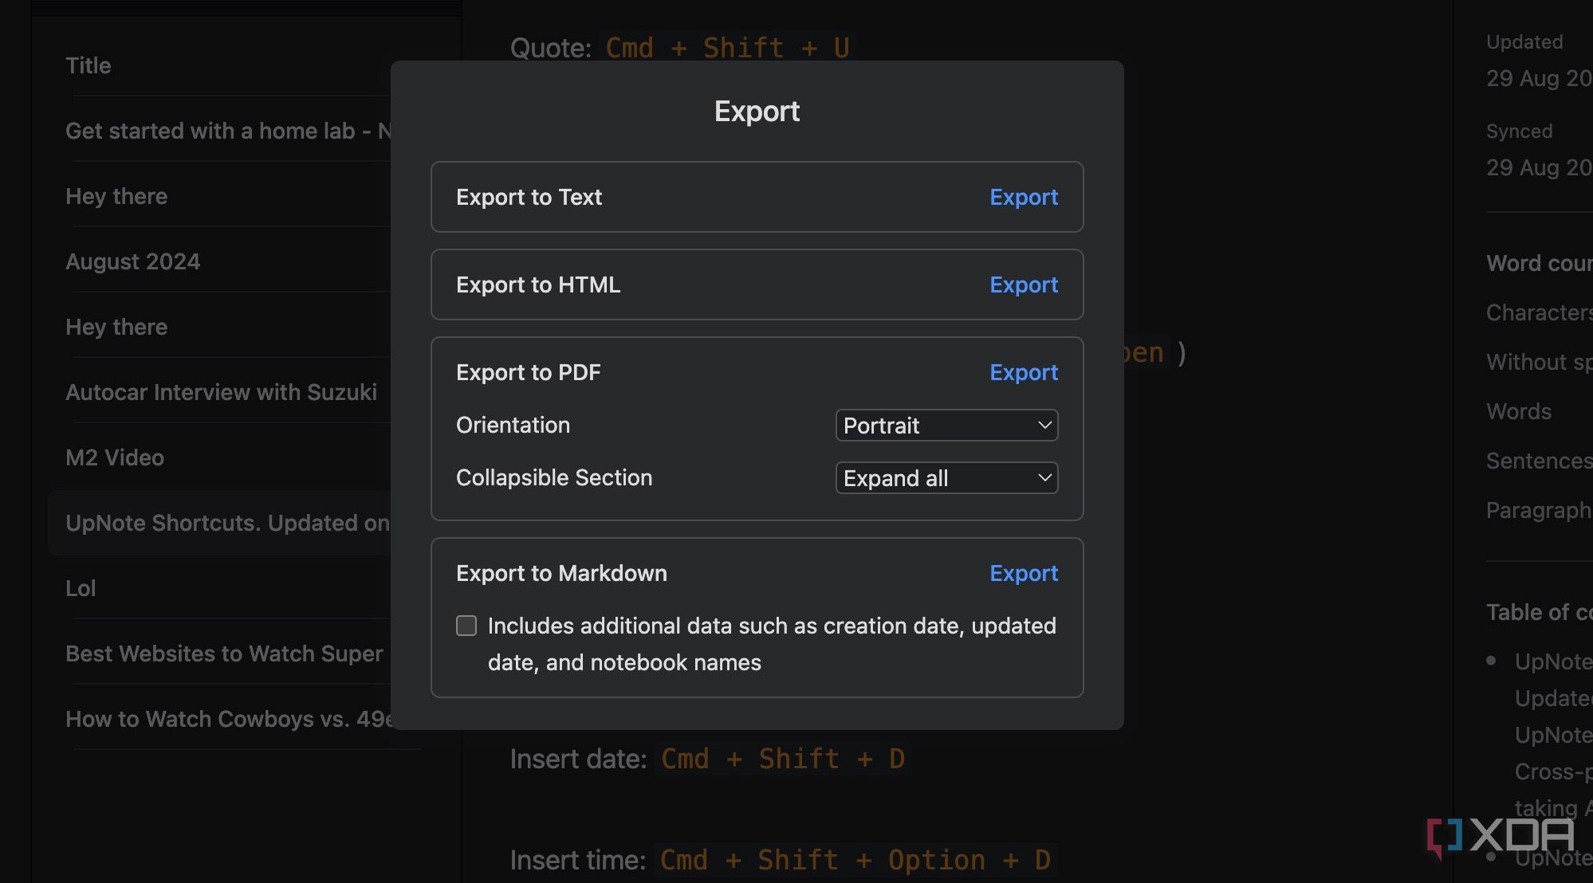Click Export for Export to PDF
1593x883 pixels.
(1021, 371)
